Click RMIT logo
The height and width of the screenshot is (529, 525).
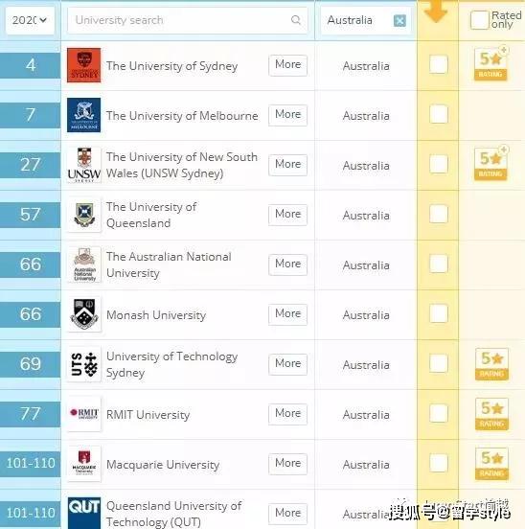pos(83,414)
